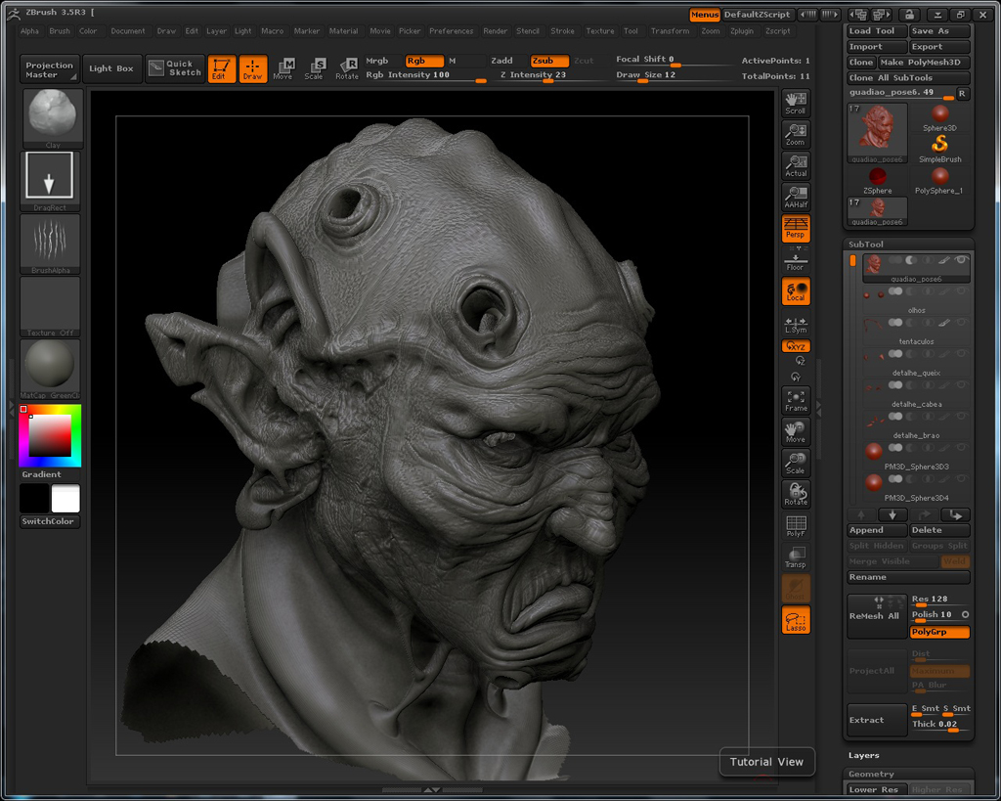Image resolution: width=1001 pixels, height=801 pixels.
Task: Open the Brush menu
Action: pos(60,30)
